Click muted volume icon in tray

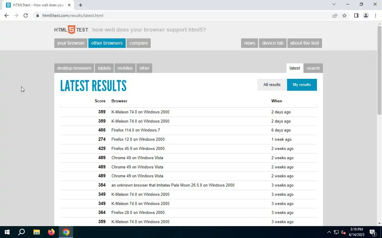(344, 232)
